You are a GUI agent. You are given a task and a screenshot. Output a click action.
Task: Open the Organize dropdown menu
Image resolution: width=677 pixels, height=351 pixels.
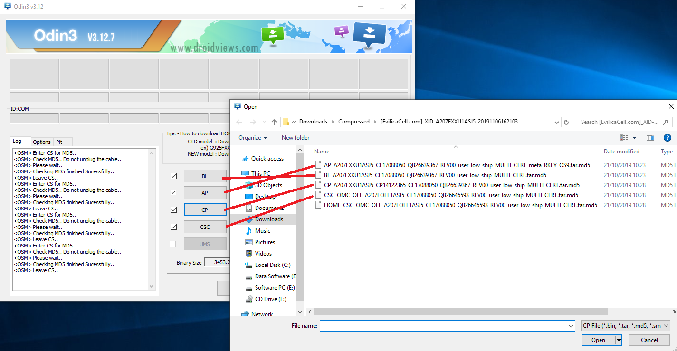click(253, 138)
